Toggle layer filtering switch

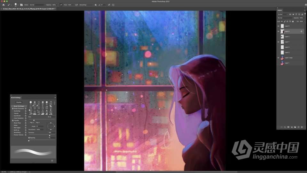click(305, 14)
